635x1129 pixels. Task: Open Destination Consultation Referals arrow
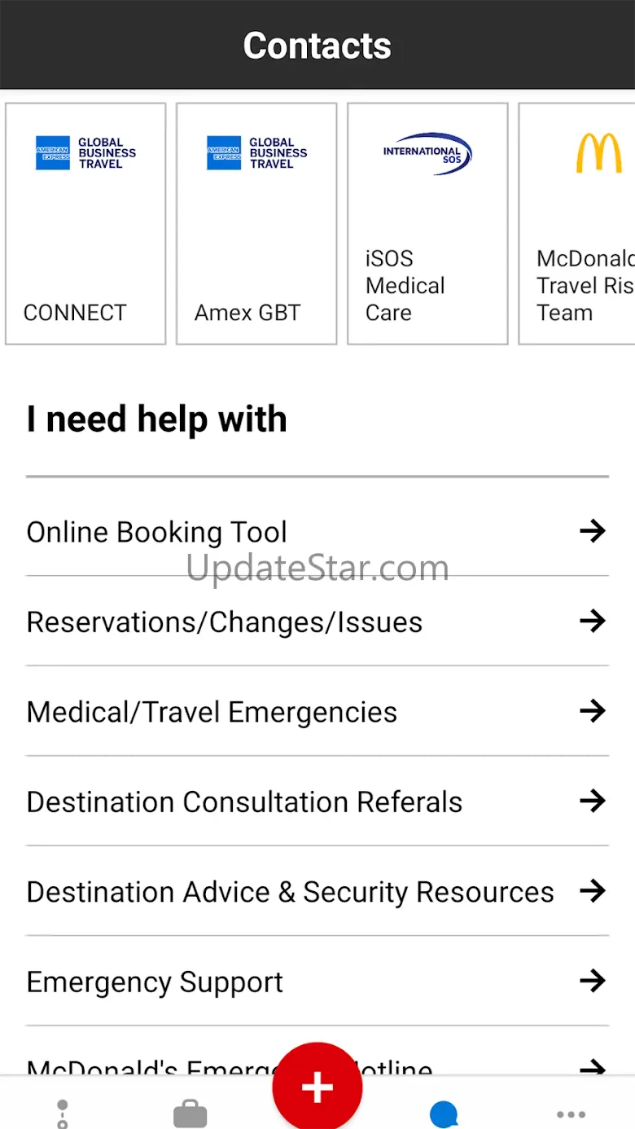tap(593, 801)
